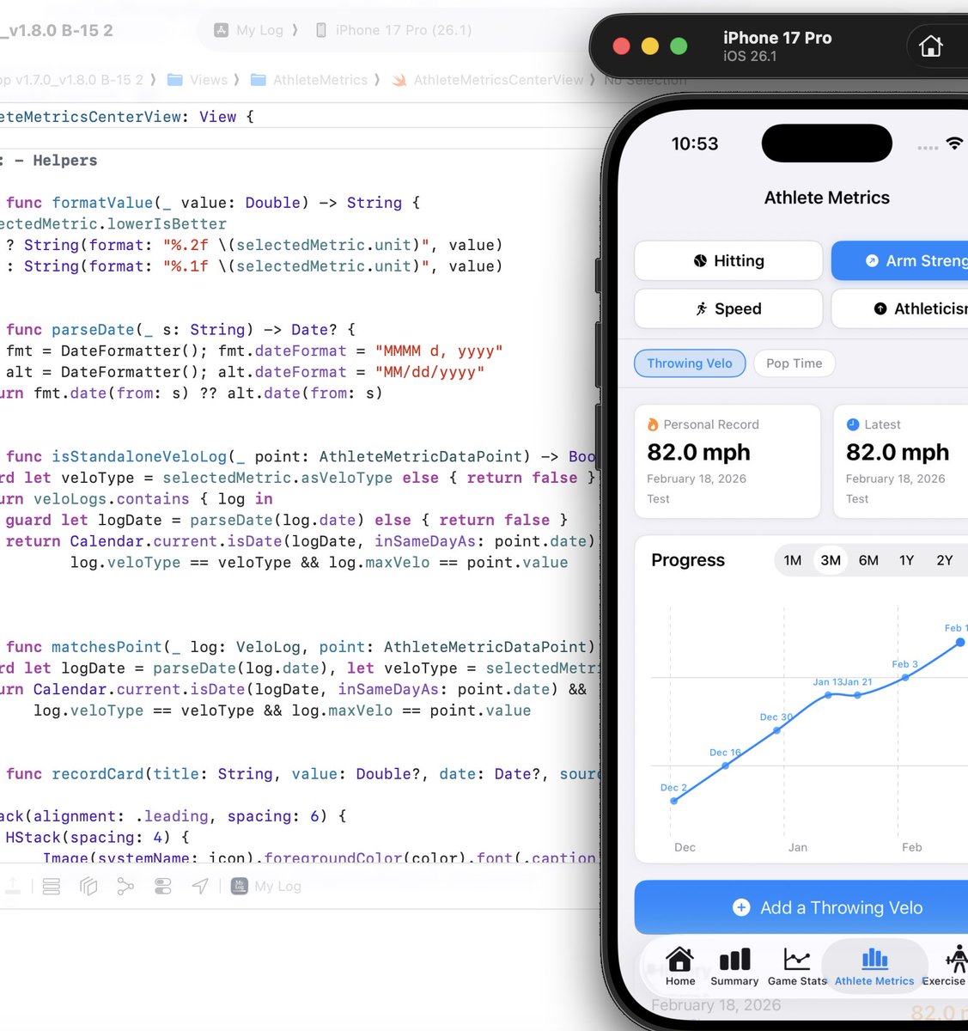The height and width of the screenshot is (1031, 968).
Task: Select the Dec 30 chart data point
Action: pos(777,730)
